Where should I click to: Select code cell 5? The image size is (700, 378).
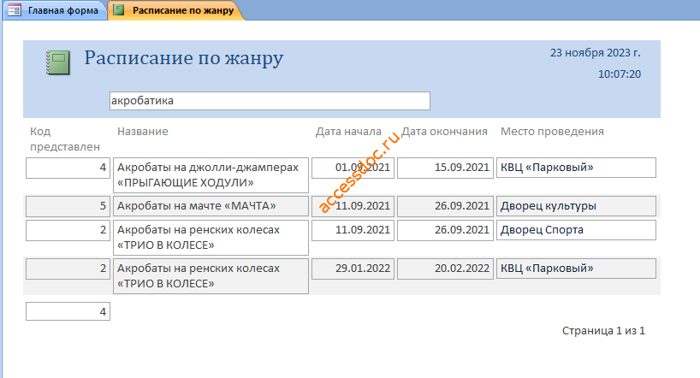[68, 206]
